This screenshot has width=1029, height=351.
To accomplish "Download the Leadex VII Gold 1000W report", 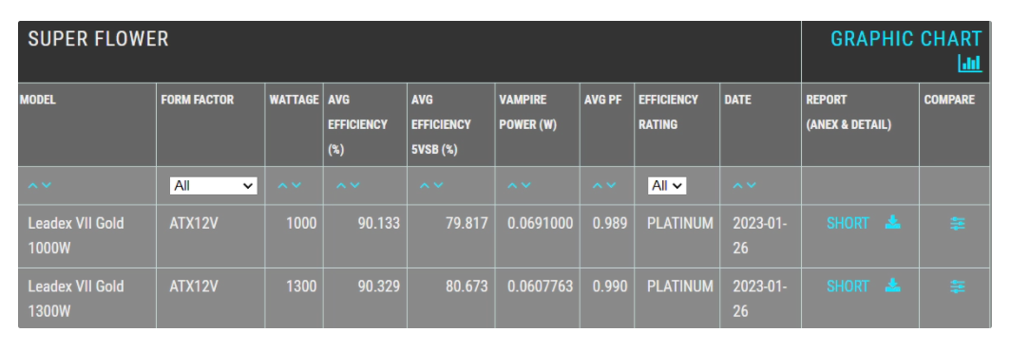I will 892,223.
